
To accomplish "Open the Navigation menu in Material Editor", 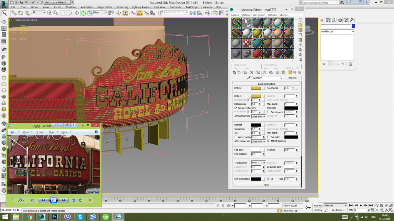I will (x=259, y=15).
